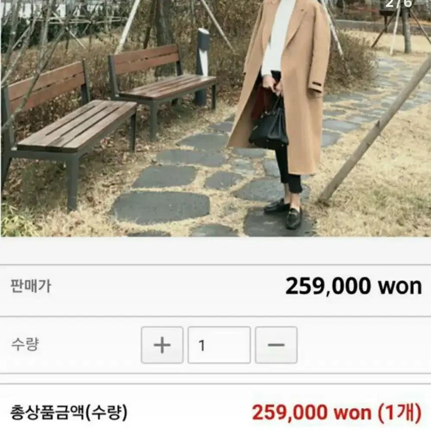Increase quantity with the plus button

tap(162, 345)
